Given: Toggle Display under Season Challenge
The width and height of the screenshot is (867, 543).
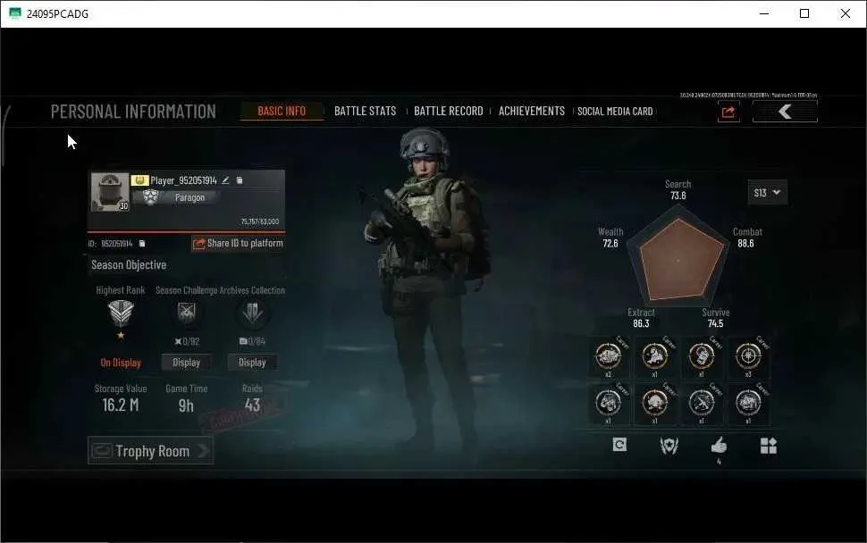Looking at the screenshot, I should tap(186, 363).
